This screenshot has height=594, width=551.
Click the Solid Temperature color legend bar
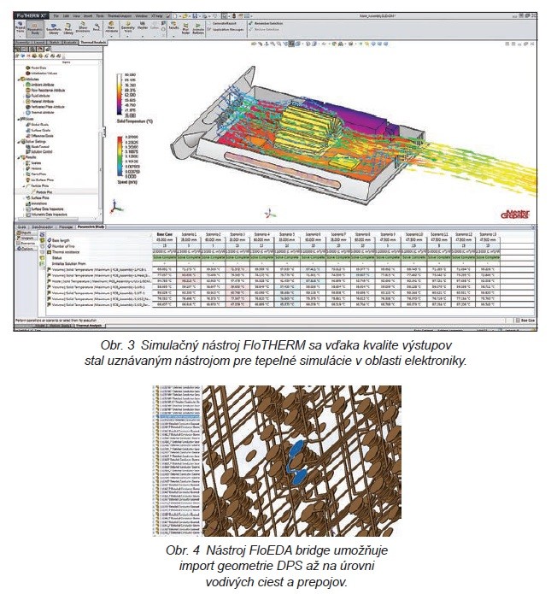(120, 94)
